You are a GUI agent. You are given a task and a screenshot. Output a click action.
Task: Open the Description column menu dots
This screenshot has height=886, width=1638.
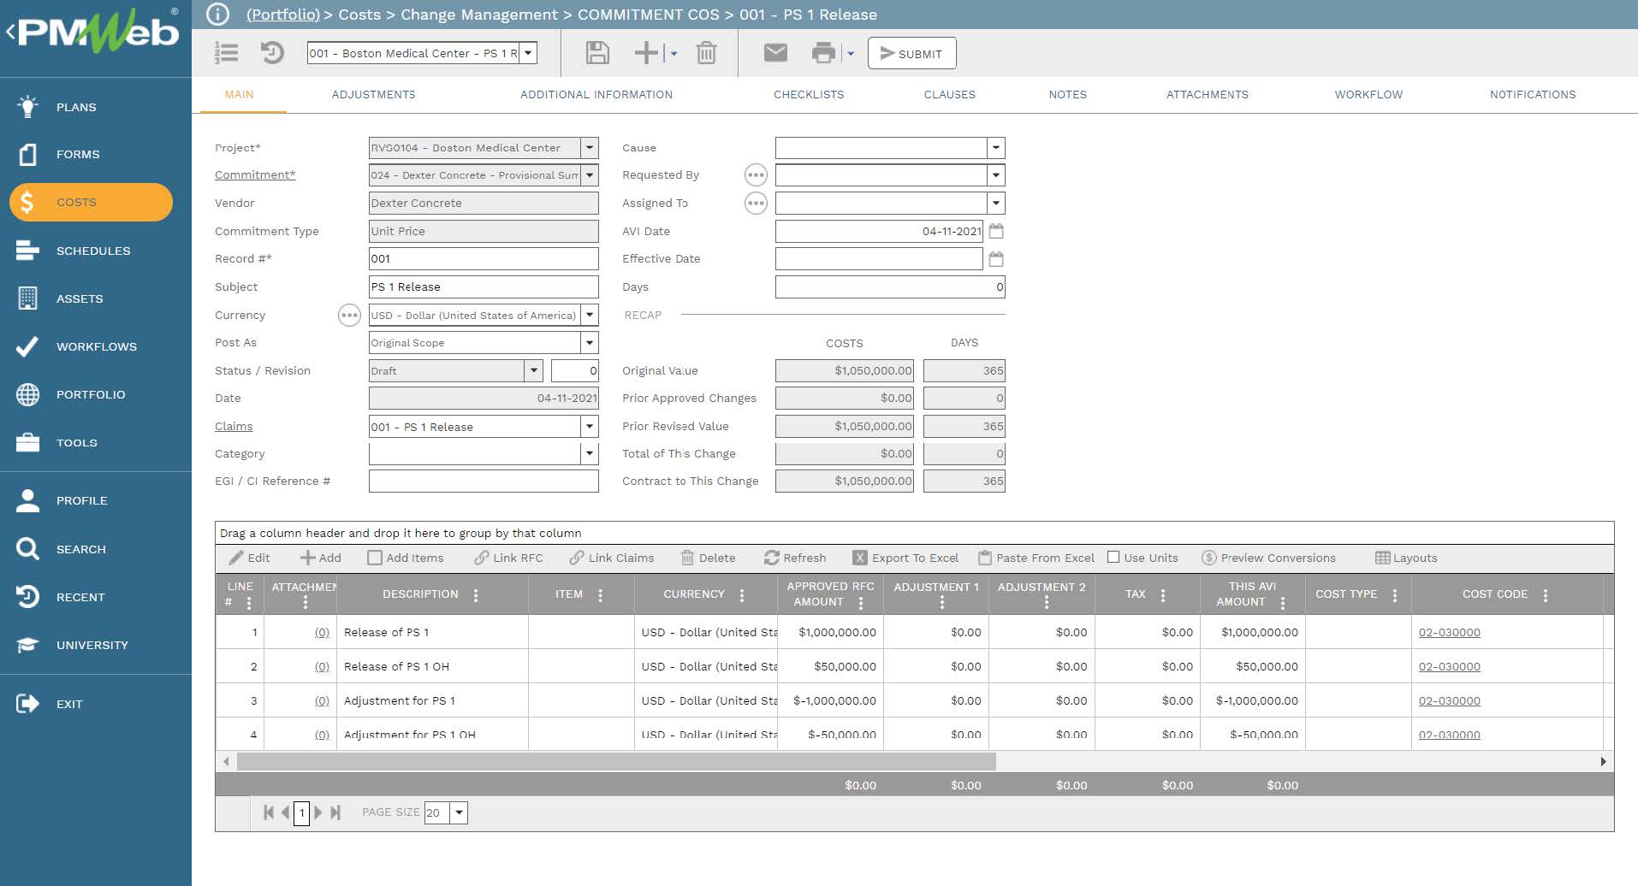tap(476, 595)
